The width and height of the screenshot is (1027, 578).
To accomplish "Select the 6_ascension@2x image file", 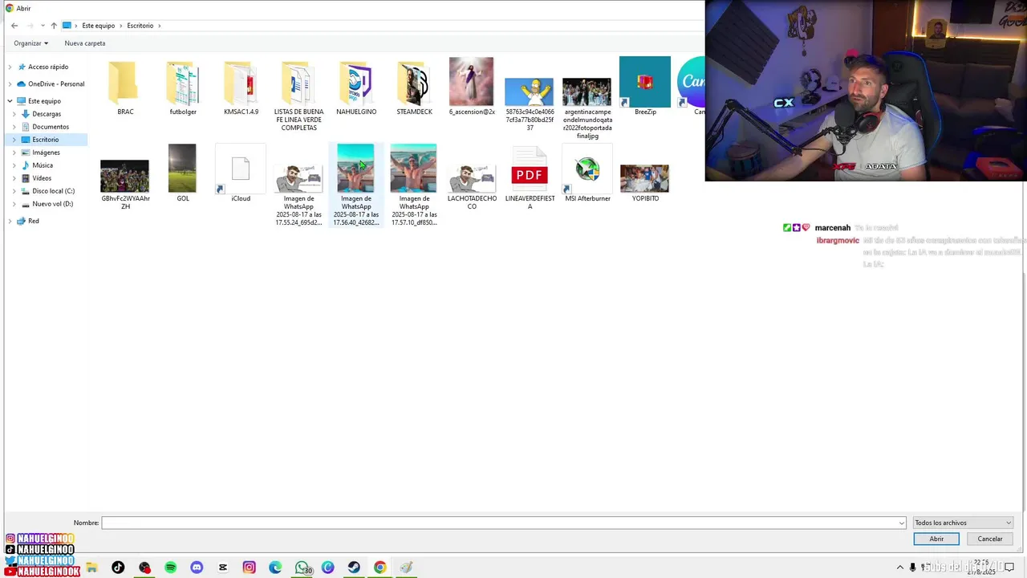I will 472,87.
